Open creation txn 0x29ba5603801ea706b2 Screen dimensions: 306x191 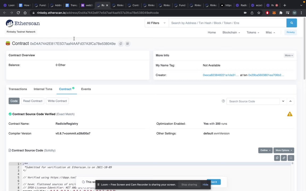tap(266, 75)
